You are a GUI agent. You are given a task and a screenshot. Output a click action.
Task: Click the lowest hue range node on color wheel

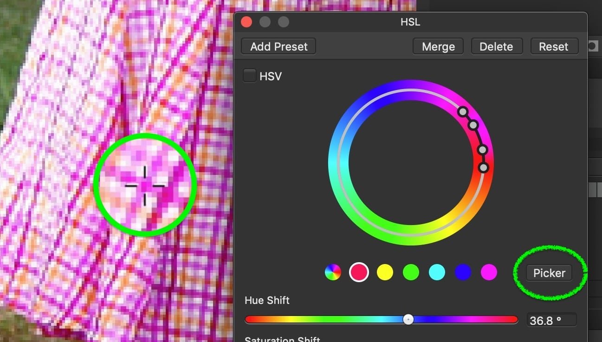tap(484, 168)
